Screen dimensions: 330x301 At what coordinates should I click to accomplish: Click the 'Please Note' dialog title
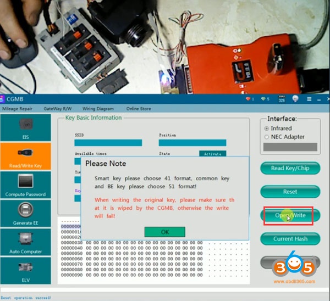(x=106, y=164)
